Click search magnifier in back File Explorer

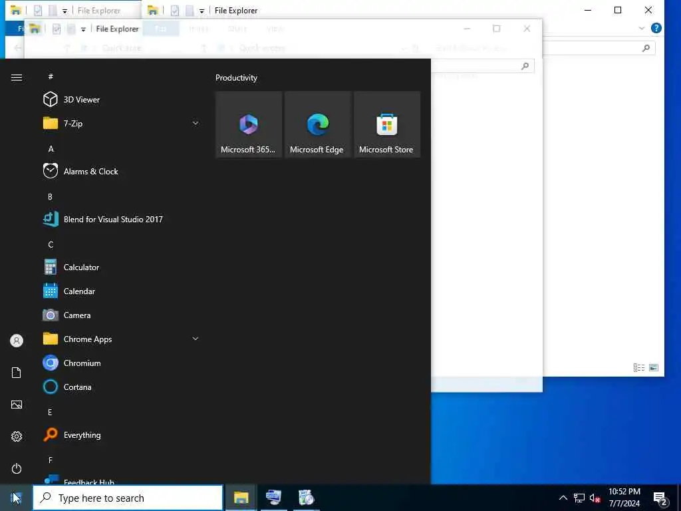pyautogui.click(x=646, y=48)
